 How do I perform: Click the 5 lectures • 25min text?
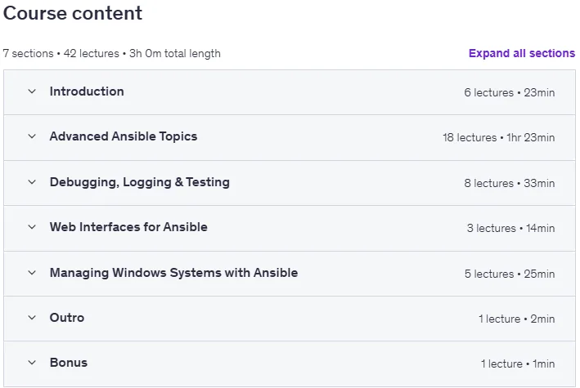[x=510, y=274]
